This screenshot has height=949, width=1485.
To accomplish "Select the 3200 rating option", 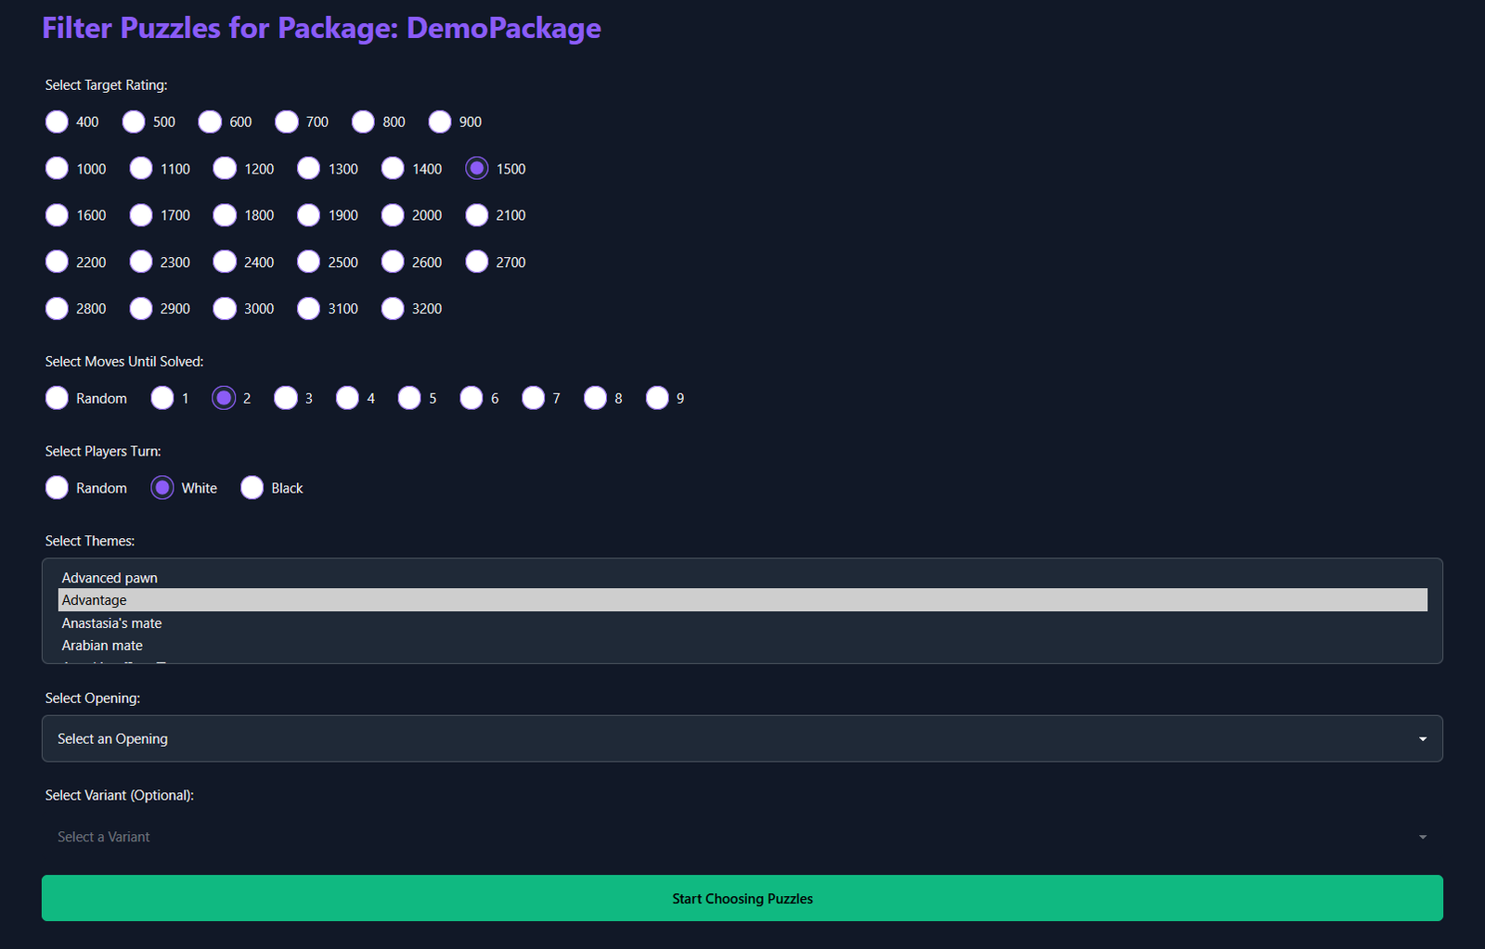I will pyautogui.click(x=393, y=308).
